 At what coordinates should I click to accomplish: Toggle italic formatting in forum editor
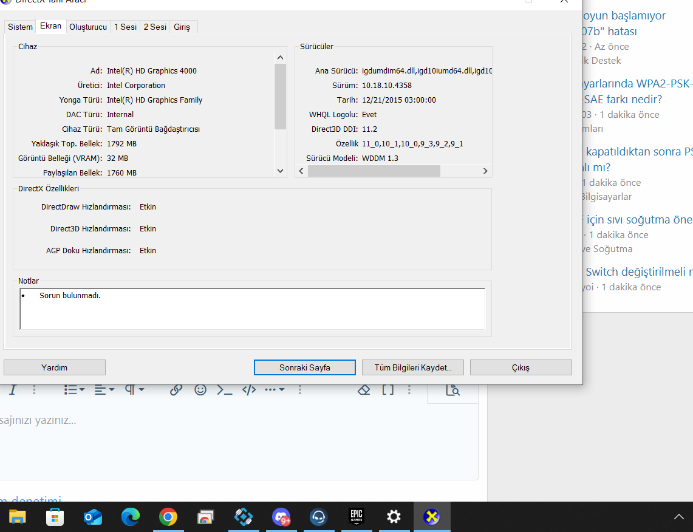pos(13,390)
